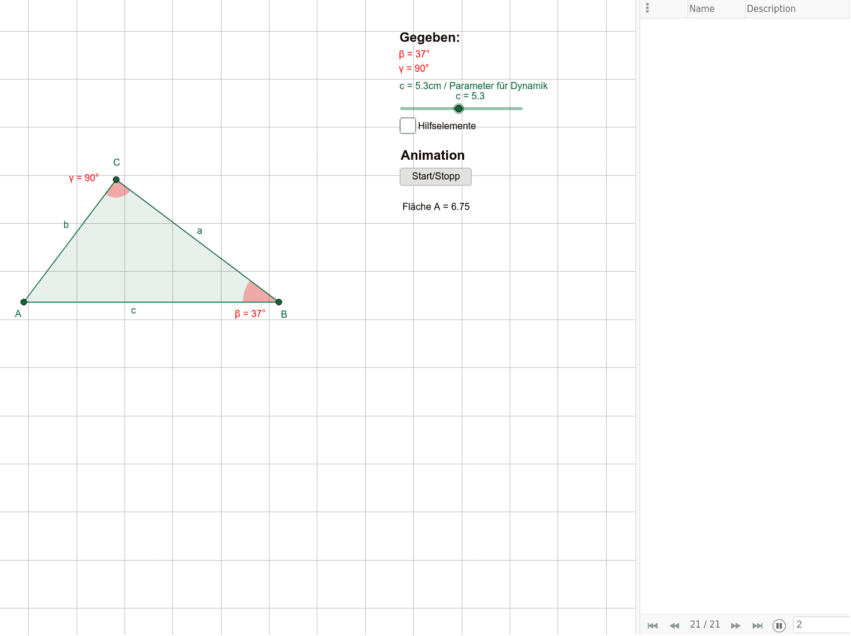
Task: Click the Animation heading
Action: (432, 156)
